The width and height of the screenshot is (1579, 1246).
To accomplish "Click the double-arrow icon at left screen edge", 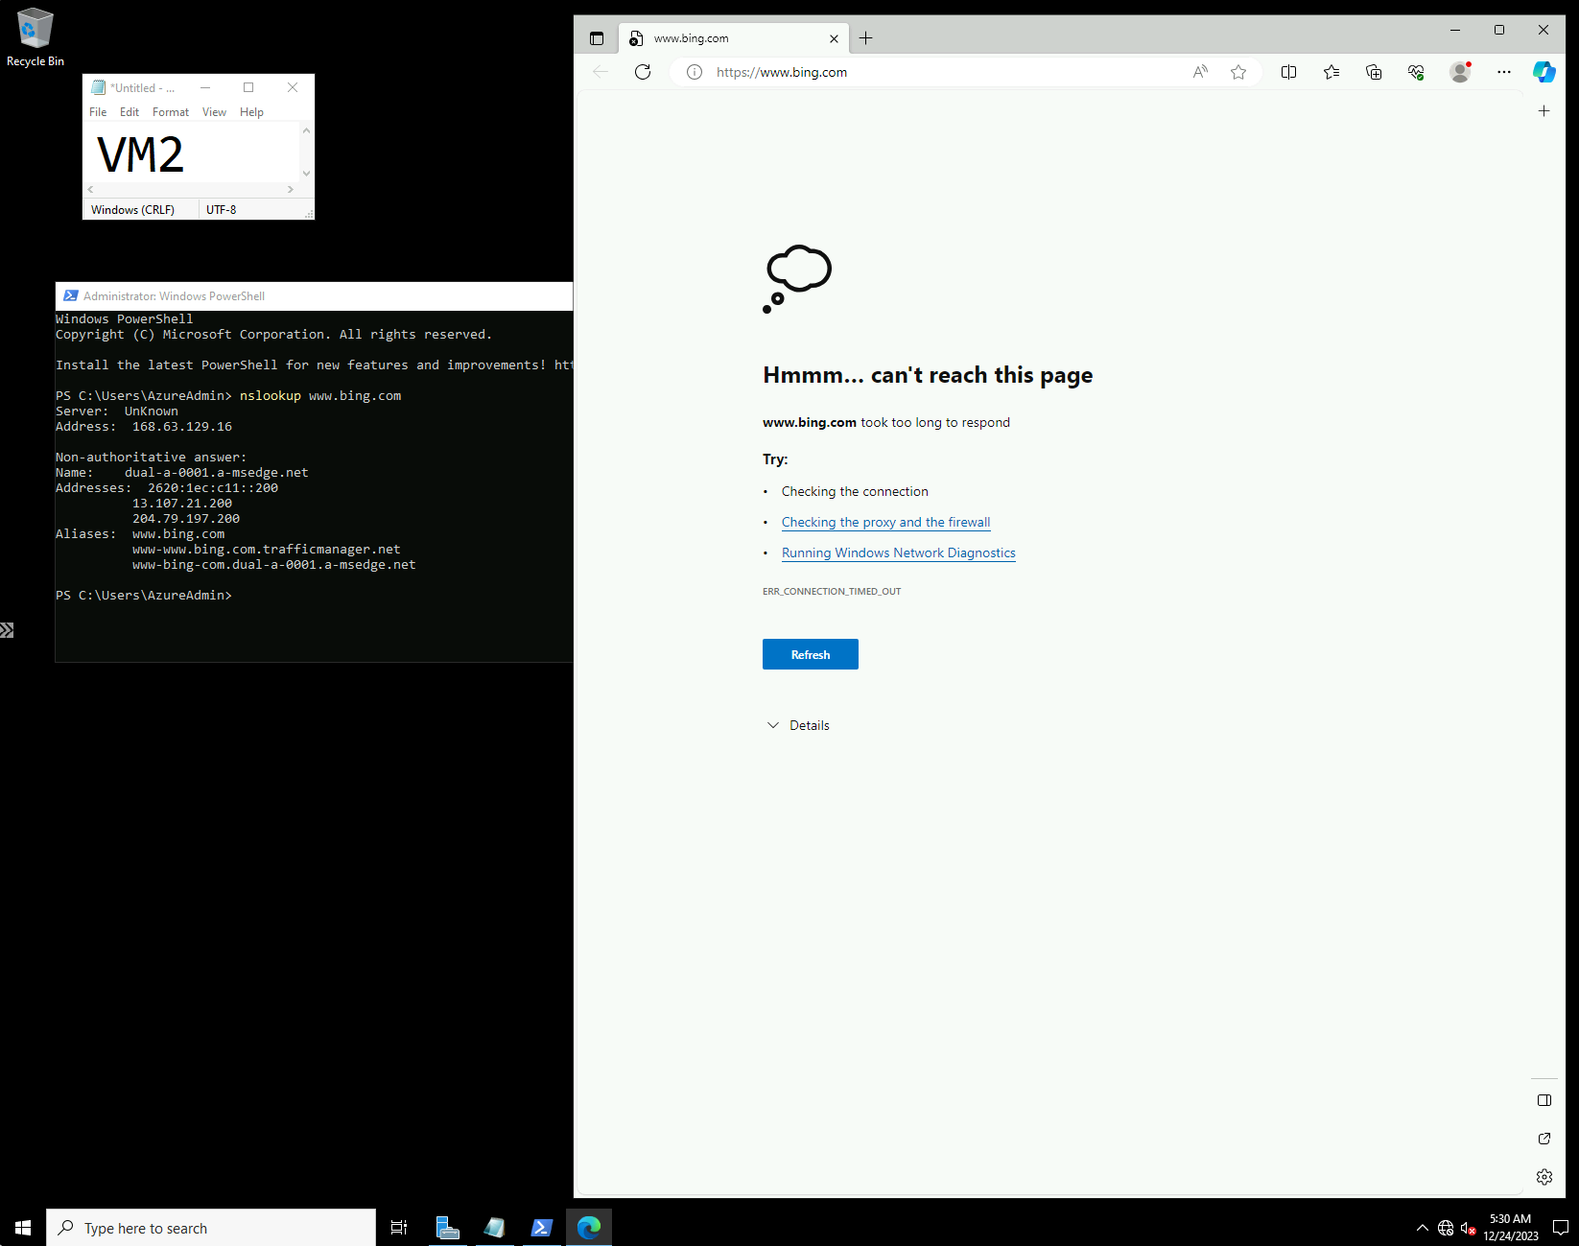I will [7, 630].
